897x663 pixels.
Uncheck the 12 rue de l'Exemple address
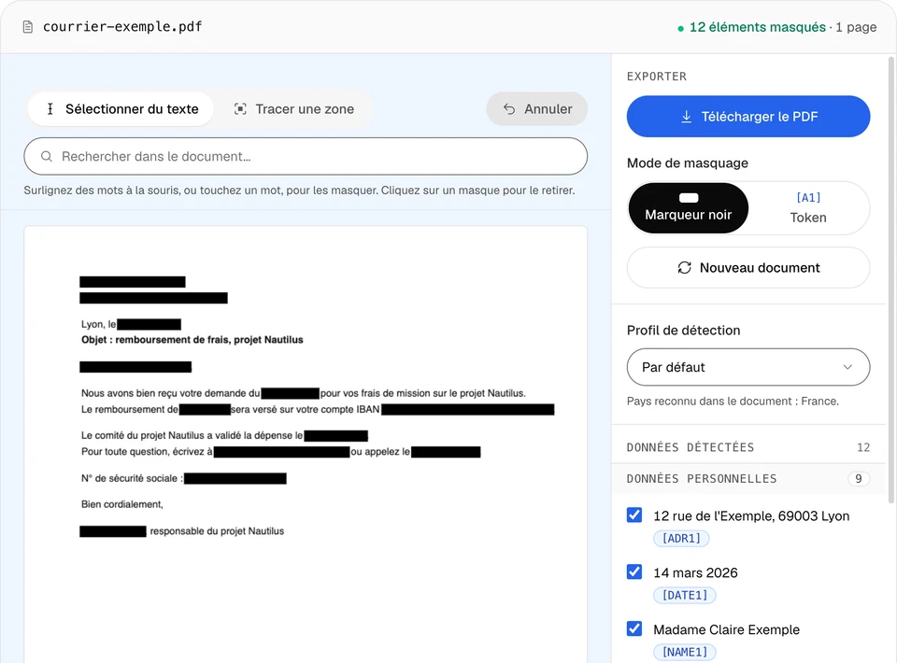point(634,515)
